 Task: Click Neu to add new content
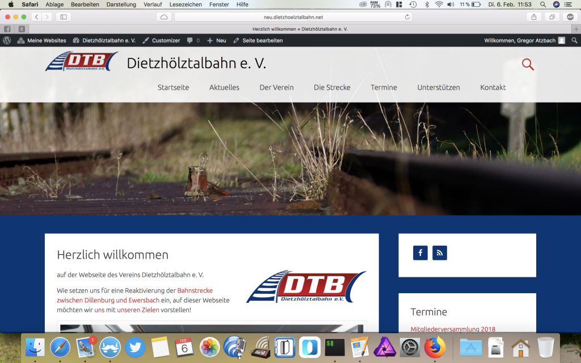pos(216,40)
